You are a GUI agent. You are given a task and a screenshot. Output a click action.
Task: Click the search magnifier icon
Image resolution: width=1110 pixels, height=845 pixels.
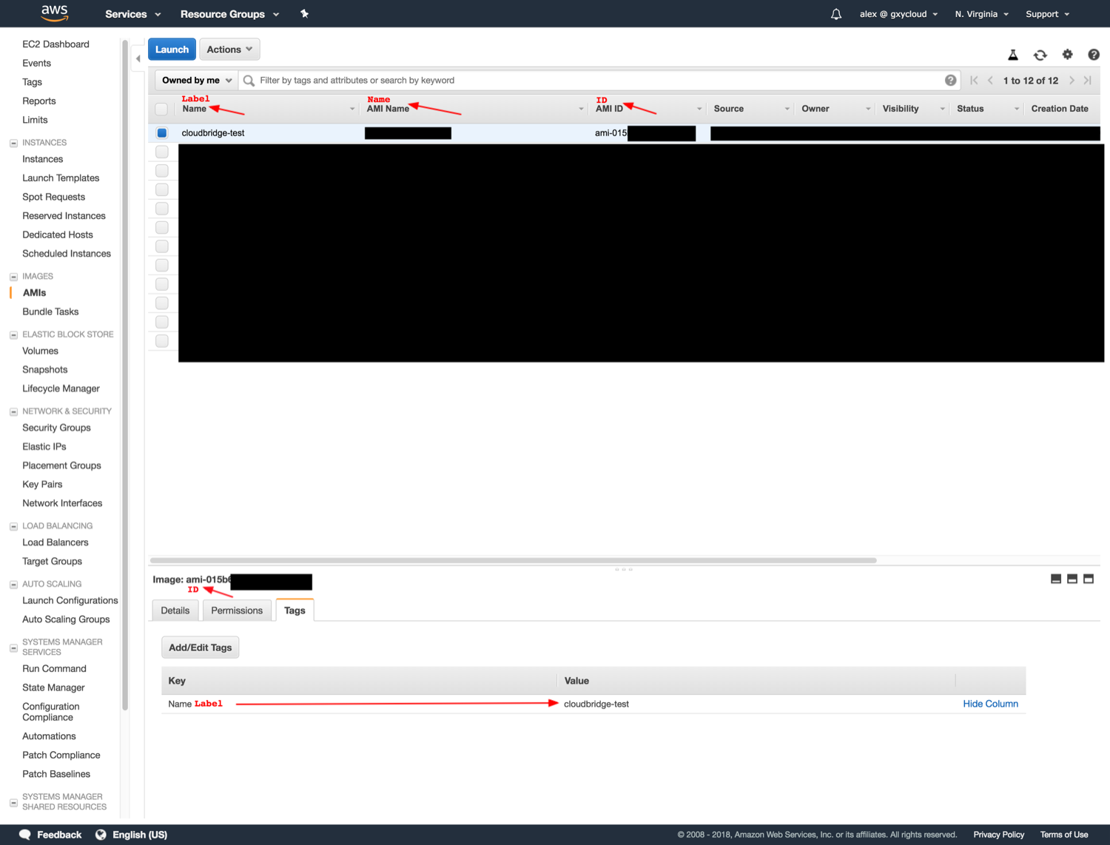point(249,81)
